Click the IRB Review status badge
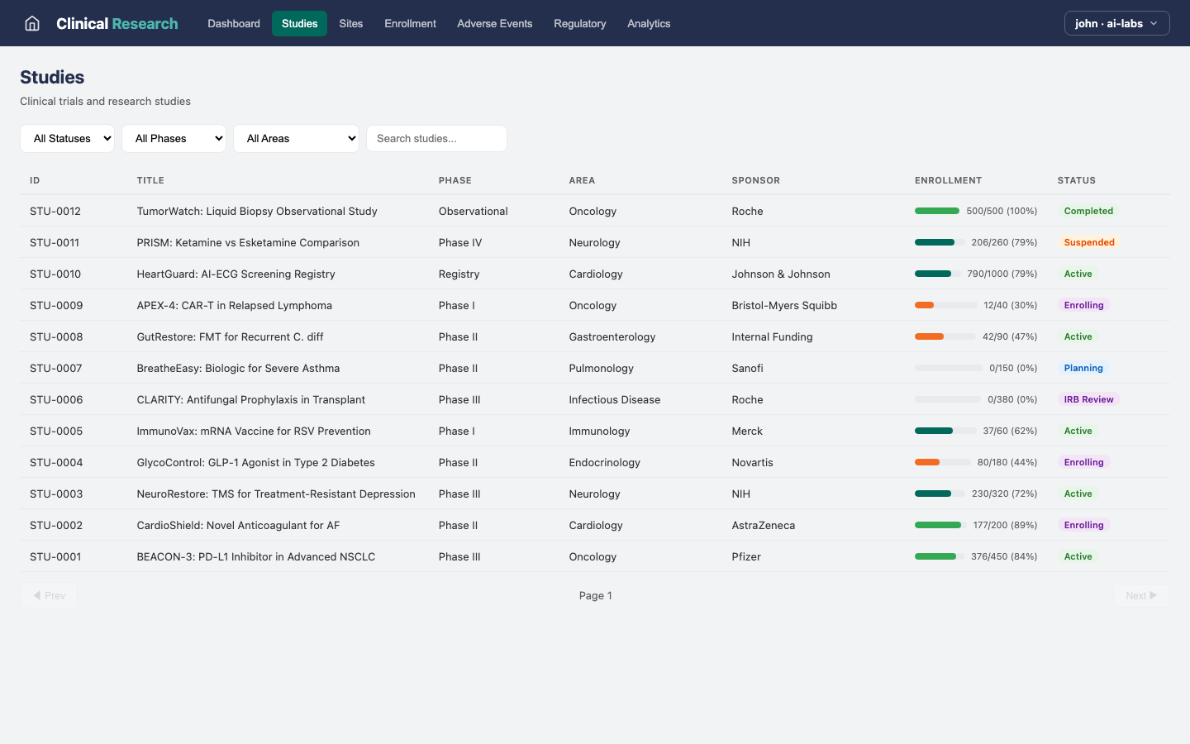The width and height of the screenshot is (1190, 744). tap(1088, 400)
